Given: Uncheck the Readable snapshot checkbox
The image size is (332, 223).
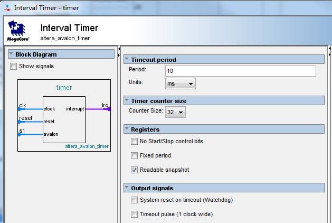Looking at the screenshot, I should (x=134, y=170).
